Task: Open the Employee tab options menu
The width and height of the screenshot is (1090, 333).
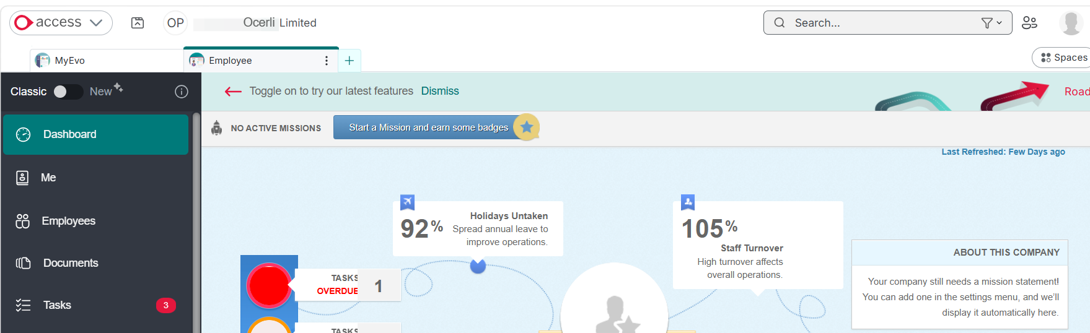Action: coord(327,61)
